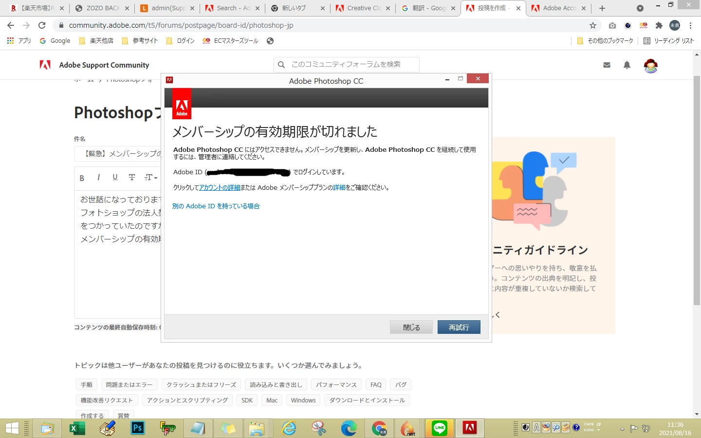Launch Internet Explorer from taskbar
Image resolution: width=701 pixels, height=438 pixels.
289,428
